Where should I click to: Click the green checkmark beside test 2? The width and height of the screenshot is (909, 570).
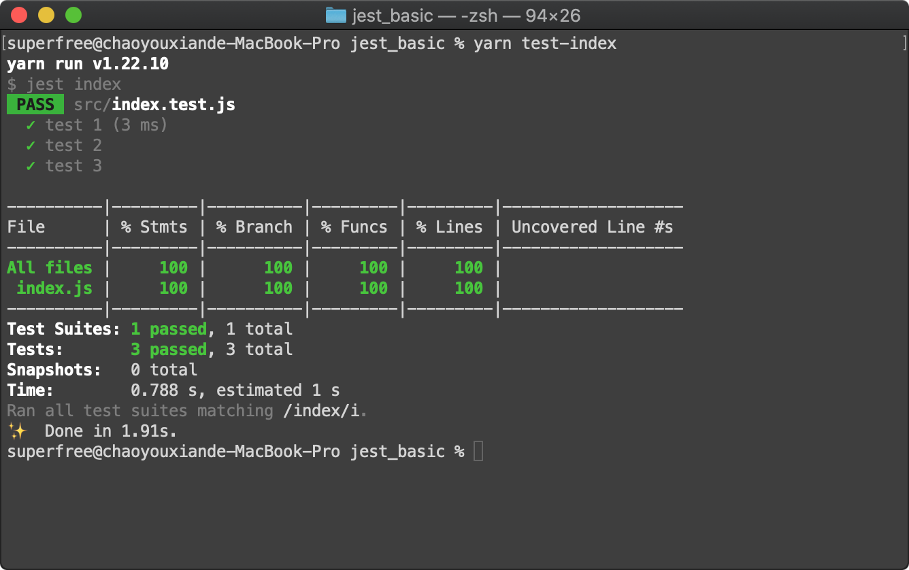point(31,146)
